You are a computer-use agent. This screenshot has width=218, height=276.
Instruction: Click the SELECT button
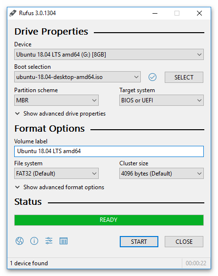click(184, 77)
